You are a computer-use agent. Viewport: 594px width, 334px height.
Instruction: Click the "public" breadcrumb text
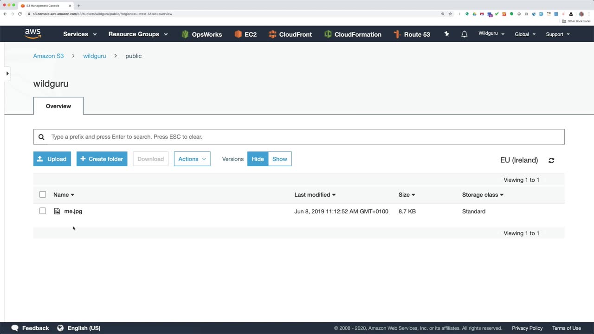pyautogui.click(x=133, y=56)
